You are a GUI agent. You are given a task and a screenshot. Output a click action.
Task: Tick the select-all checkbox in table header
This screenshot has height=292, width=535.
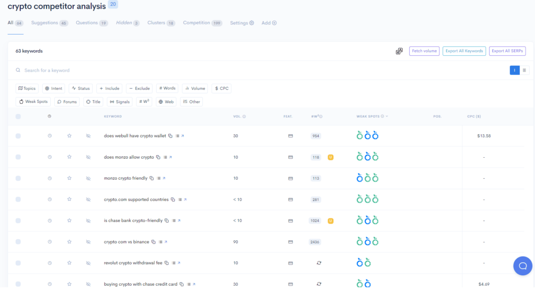click(x=18, y=116)
